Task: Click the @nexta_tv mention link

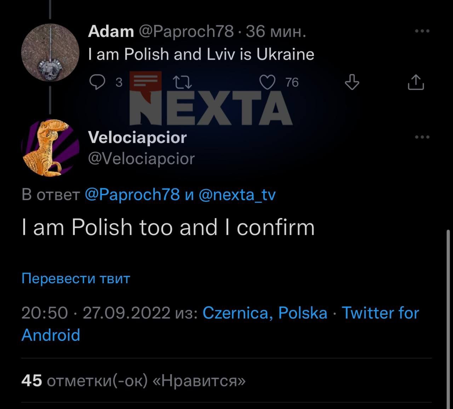Action: tap(237, 195)
